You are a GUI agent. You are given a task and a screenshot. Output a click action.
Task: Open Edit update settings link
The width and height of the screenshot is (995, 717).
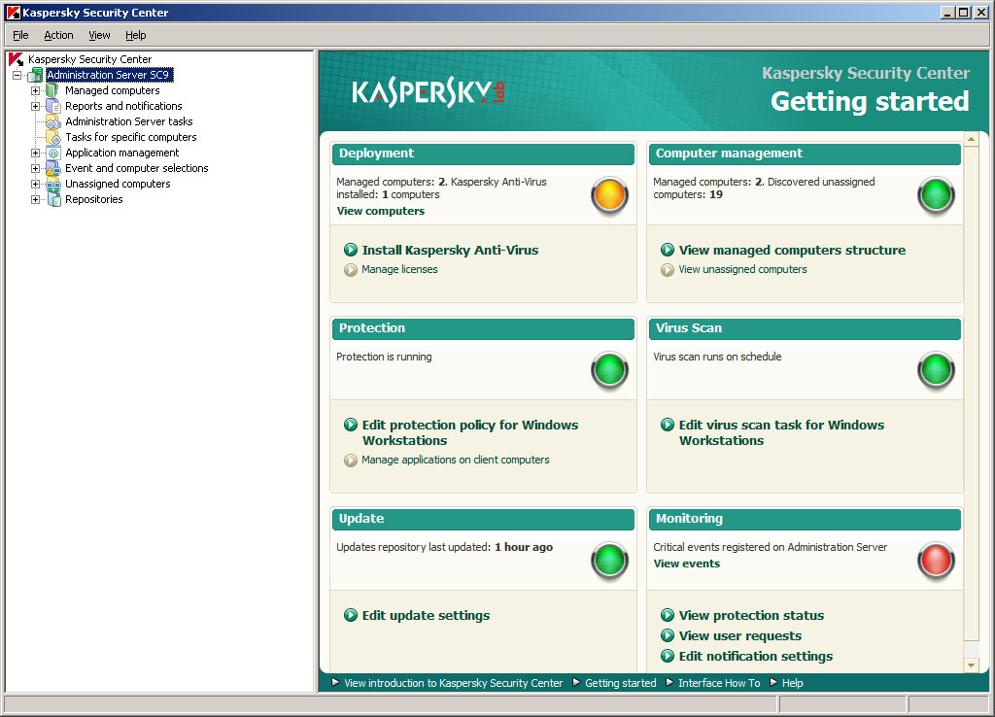[426, 616]
